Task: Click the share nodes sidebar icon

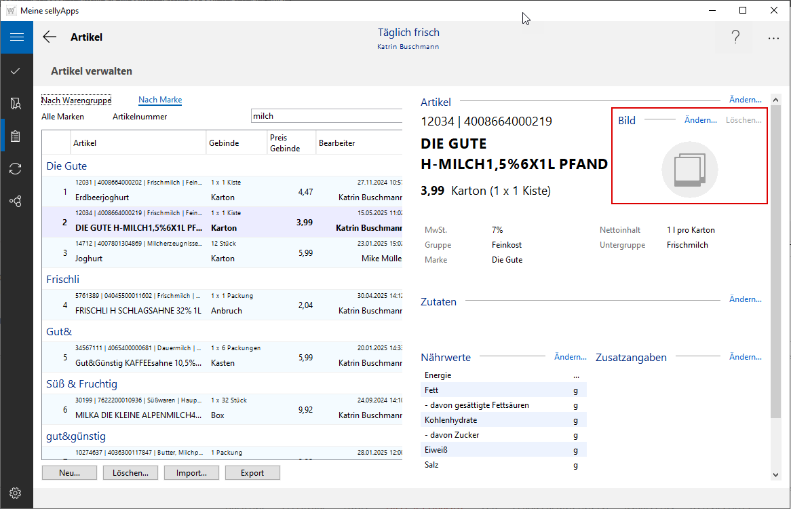Action: pyautogui.click(x=16, y=201)
